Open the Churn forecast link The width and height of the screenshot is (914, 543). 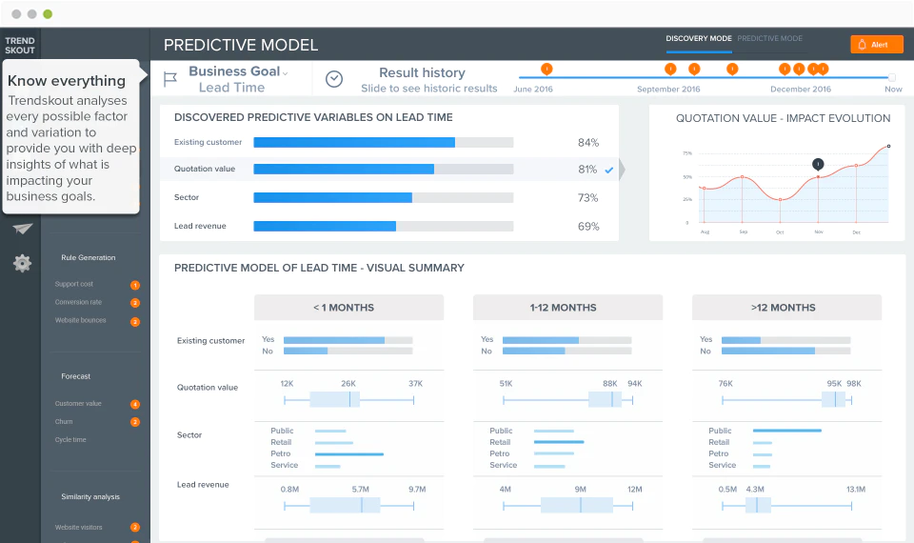[64, 422]
